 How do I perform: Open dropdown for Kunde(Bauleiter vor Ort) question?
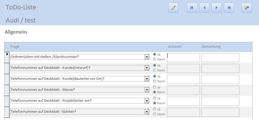tap(147, 79)
